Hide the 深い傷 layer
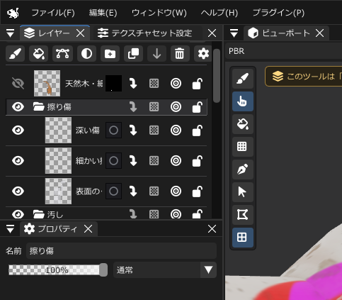The width and height of the screenshot is (342, 300). (18, 130)
